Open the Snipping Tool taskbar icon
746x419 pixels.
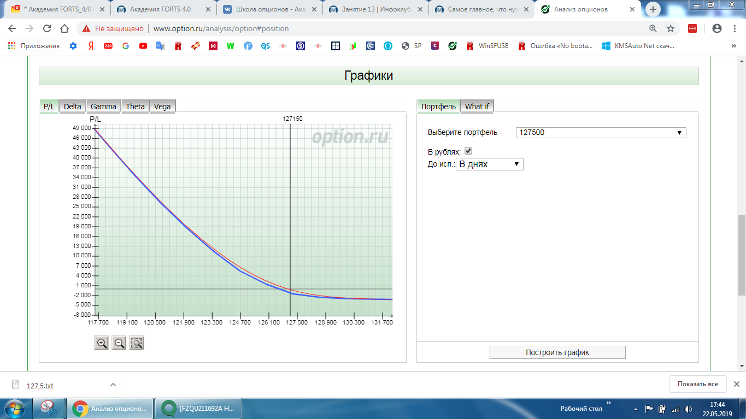click(49, 408)
